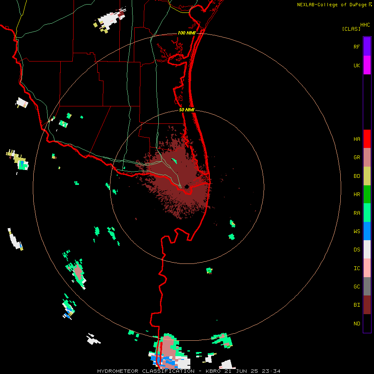Click the IC legend label
The width and height of the screenshot is (374, 374).
click(x=357, y=268)
